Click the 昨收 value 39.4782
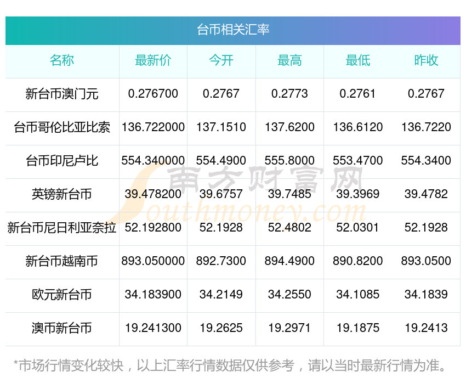This screenshot has width=466, height=383. point(426,194)
